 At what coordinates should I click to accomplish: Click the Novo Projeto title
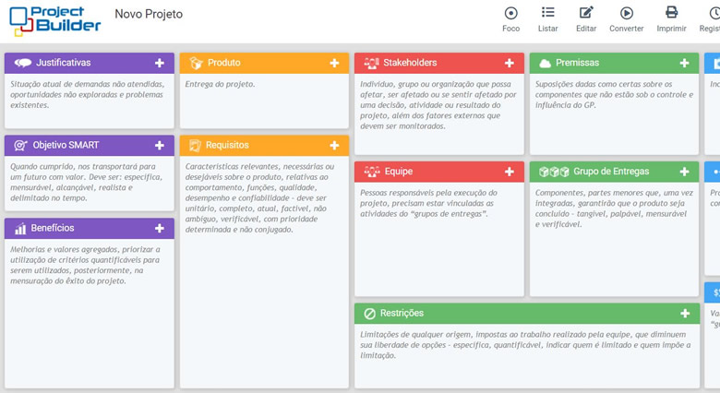(149, 14)
